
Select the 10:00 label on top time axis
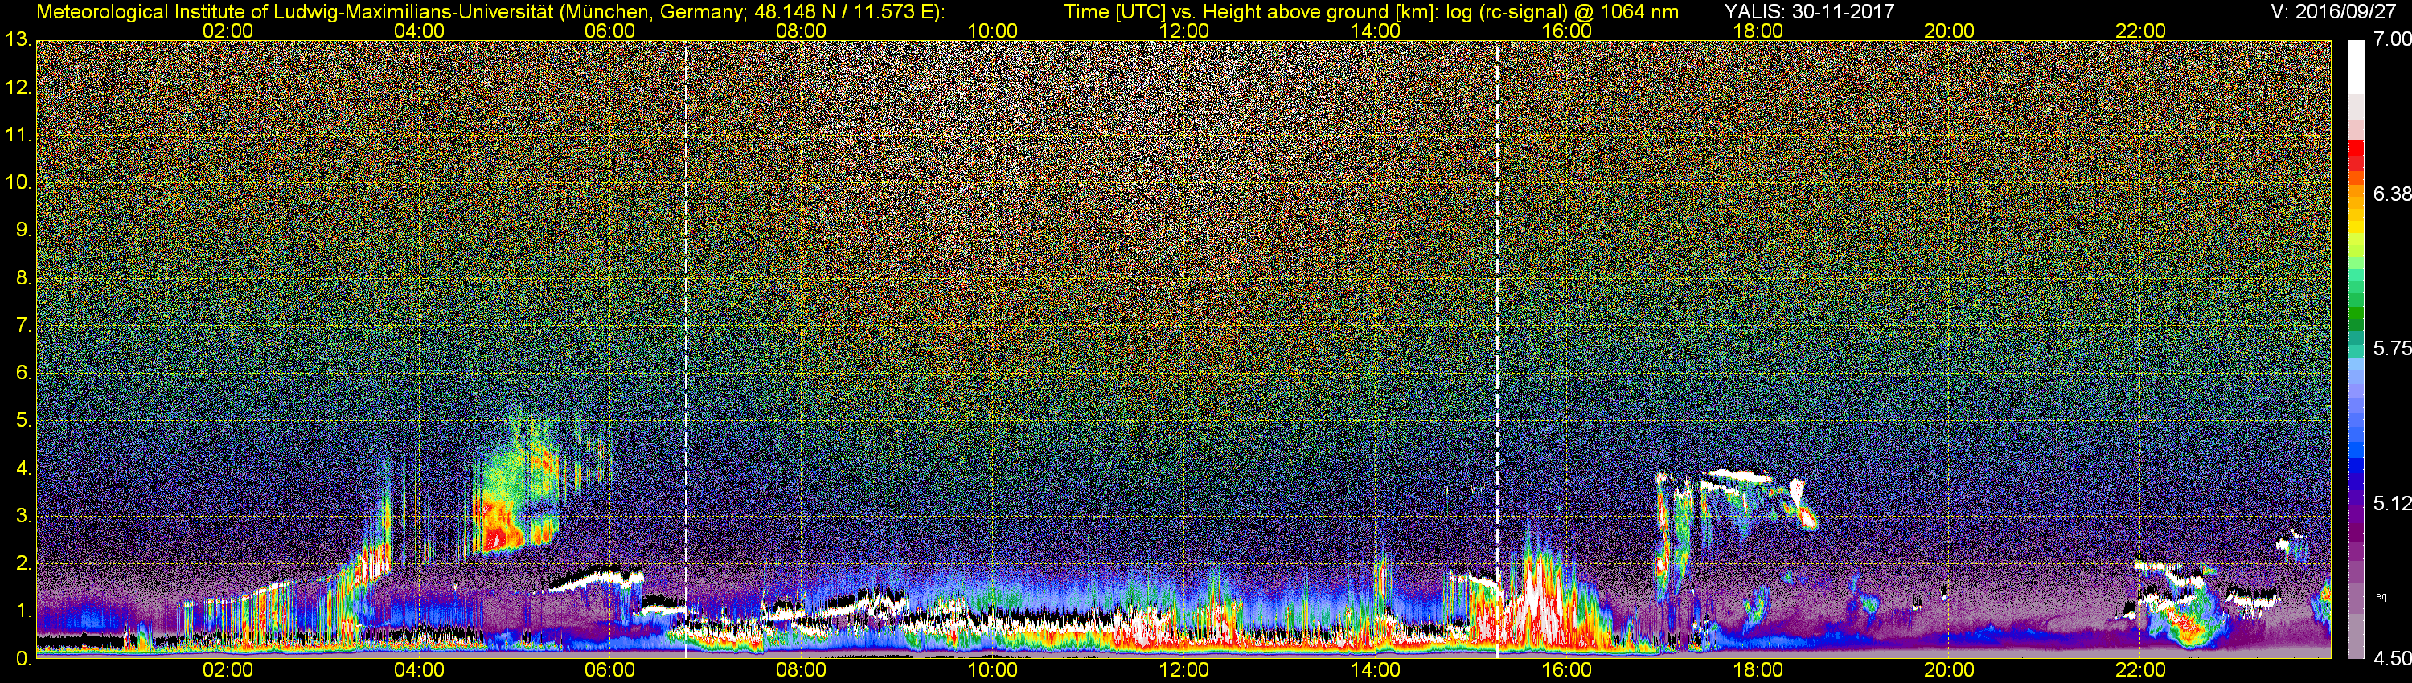(992, 31)
